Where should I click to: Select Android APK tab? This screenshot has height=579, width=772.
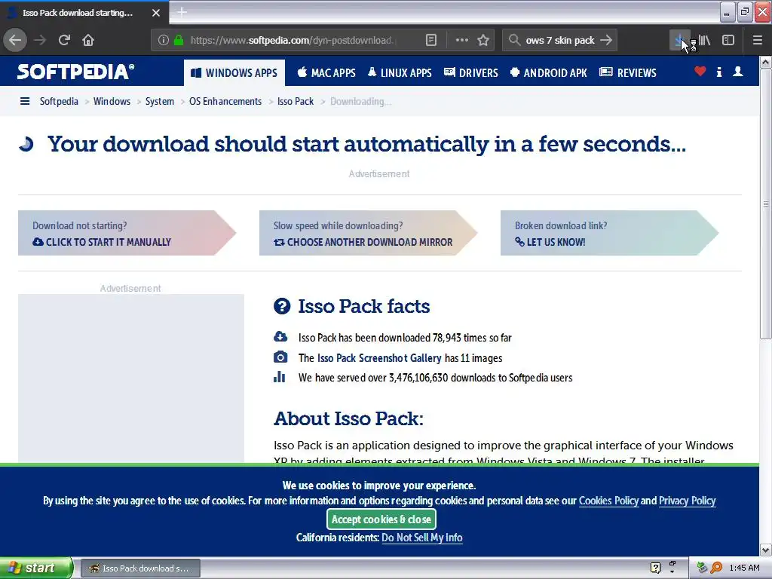click(x=549, y=73)
